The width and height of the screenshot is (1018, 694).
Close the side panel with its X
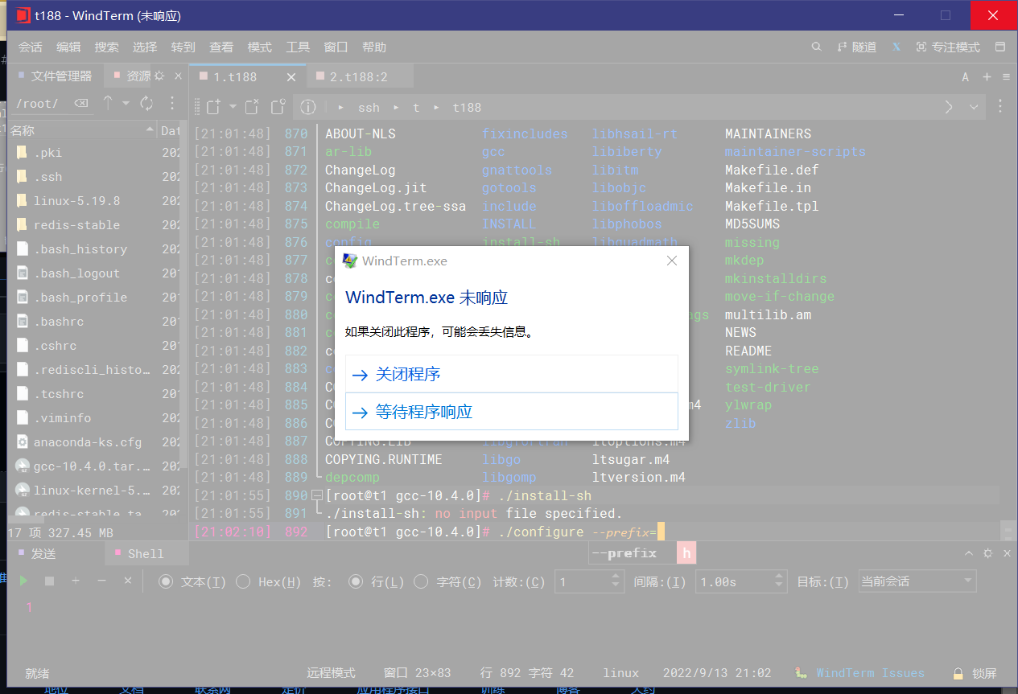coord(179,76)
